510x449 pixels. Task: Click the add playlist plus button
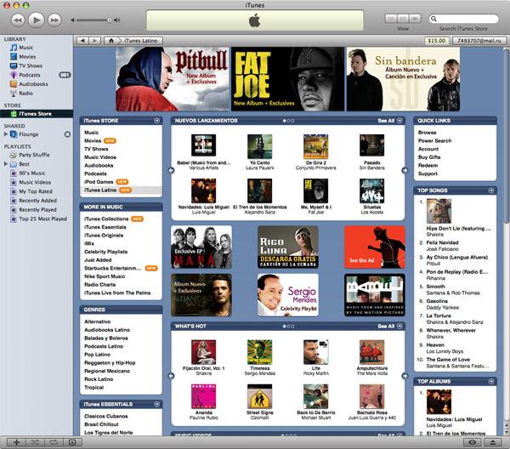point(17,442)
